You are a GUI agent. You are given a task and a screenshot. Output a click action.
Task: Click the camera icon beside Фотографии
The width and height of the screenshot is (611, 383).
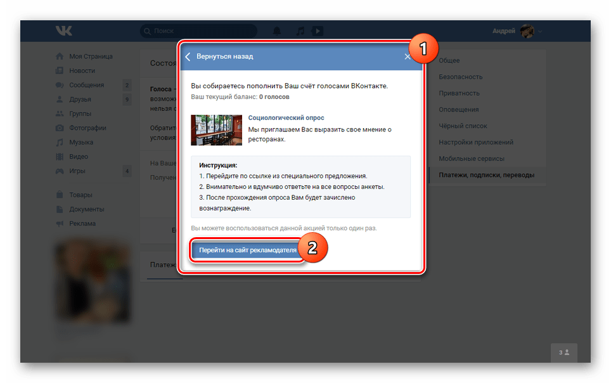tap(60, 128)
